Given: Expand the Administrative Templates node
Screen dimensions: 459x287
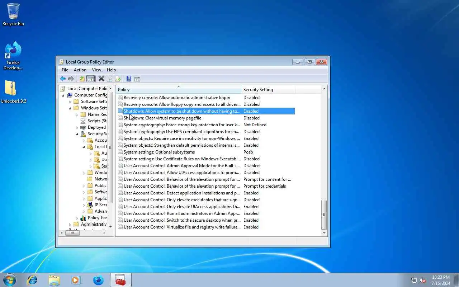Looking at the screenshot, I should pyautogui.click(x=70, y=224).
